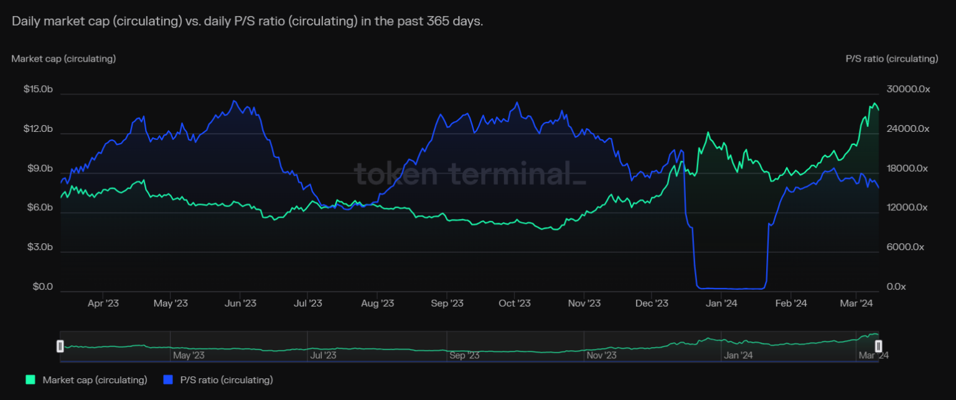Click the Jun '23 label on the x-axis
This screenshot has height=400, width=956.
tap(240, 304)
